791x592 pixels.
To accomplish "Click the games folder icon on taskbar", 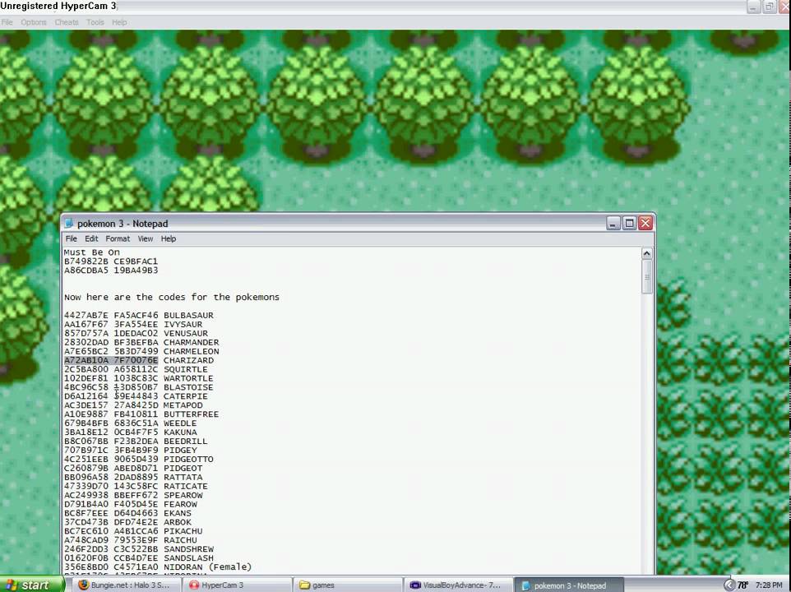I will [x=304, y=585].
